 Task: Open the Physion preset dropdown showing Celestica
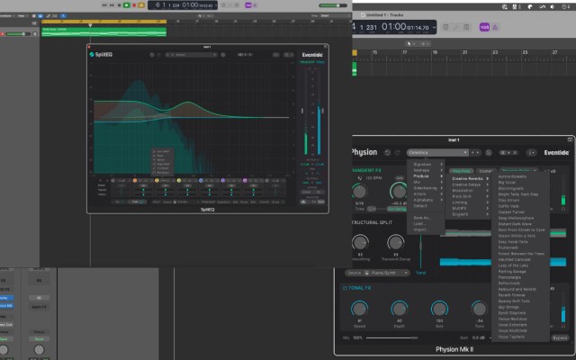437,152
